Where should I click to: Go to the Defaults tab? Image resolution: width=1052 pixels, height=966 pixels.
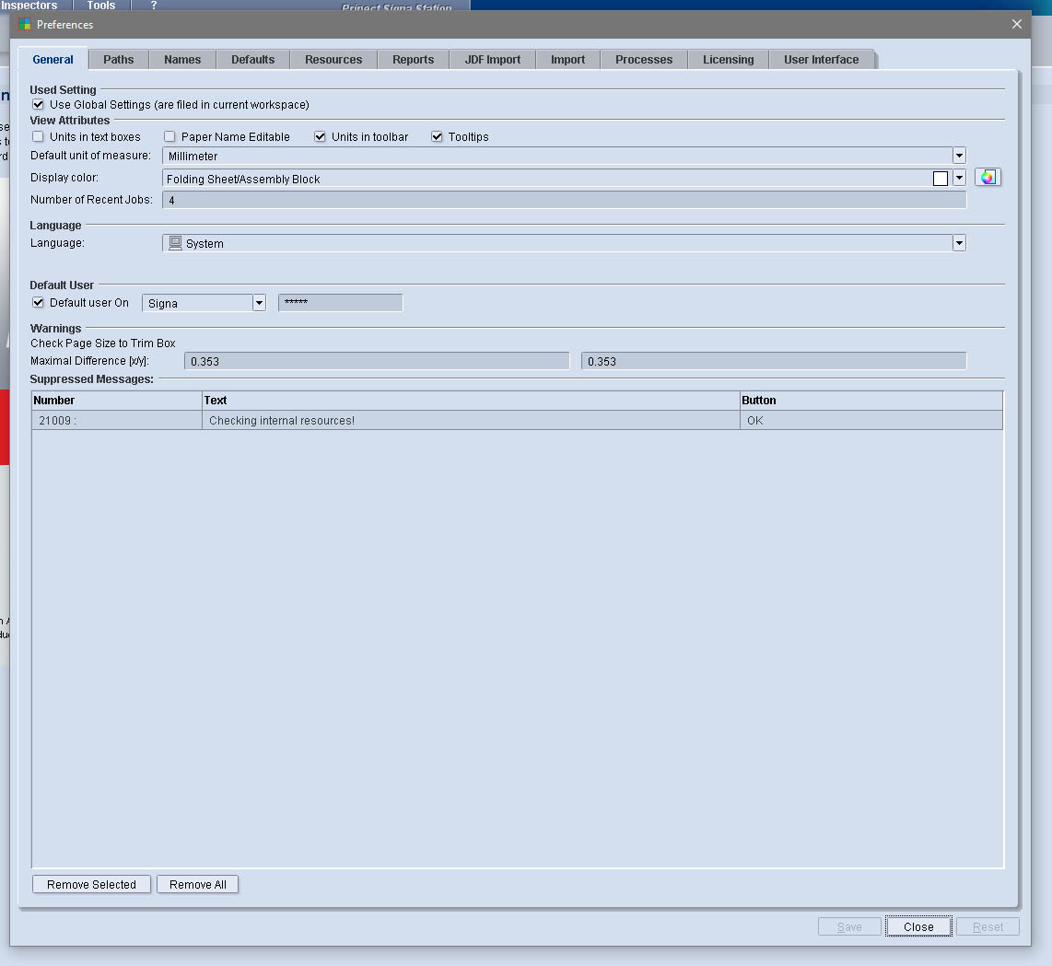pos(253,60)
